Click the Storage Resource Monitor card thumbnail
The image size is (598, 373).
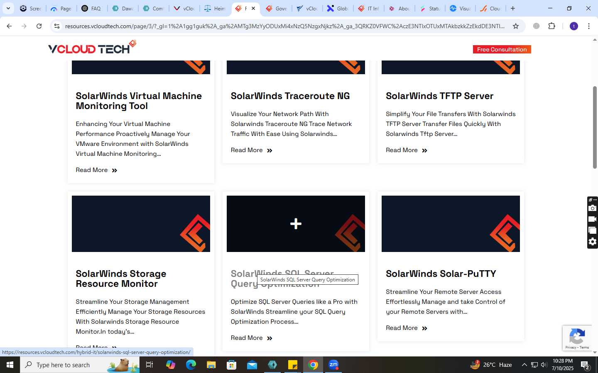[141, 224]
